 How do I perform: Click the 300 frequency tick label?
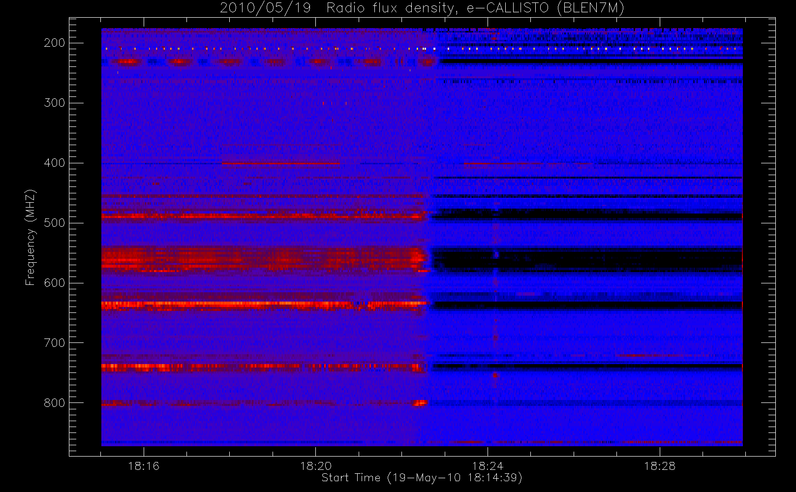pyautogui.click(x=55, y=103)
